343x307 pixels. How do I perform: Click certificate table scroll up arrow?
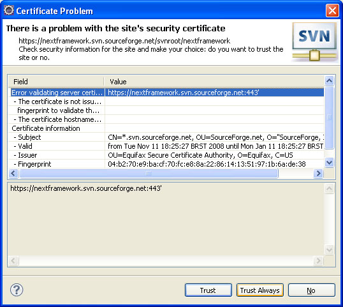[329, 81]
